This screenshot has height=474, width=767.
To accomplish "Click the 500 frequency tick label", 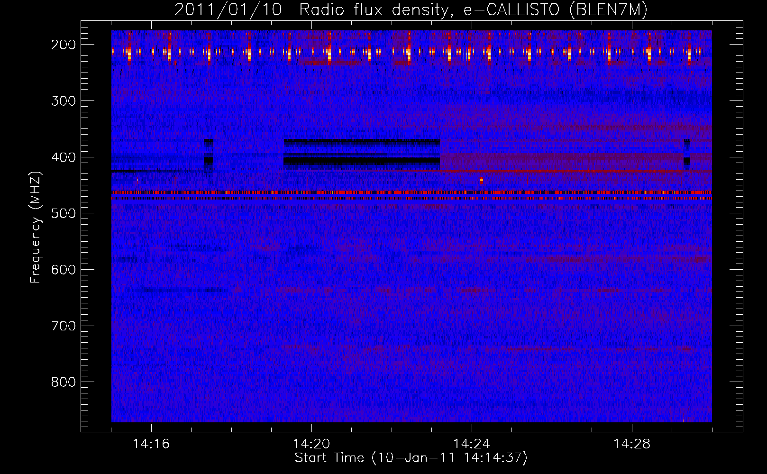I will tap(64, 213).
